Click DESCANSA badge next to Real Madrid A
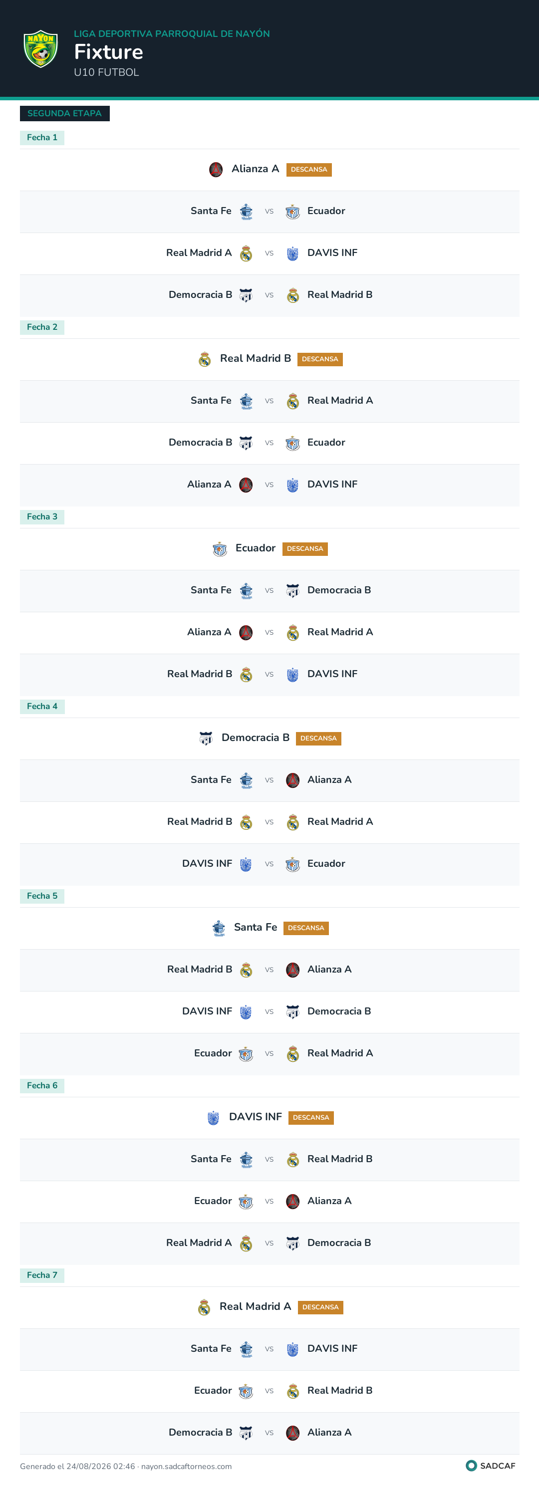This screenshot has width=539, height=1492. tap(320, 1307)
